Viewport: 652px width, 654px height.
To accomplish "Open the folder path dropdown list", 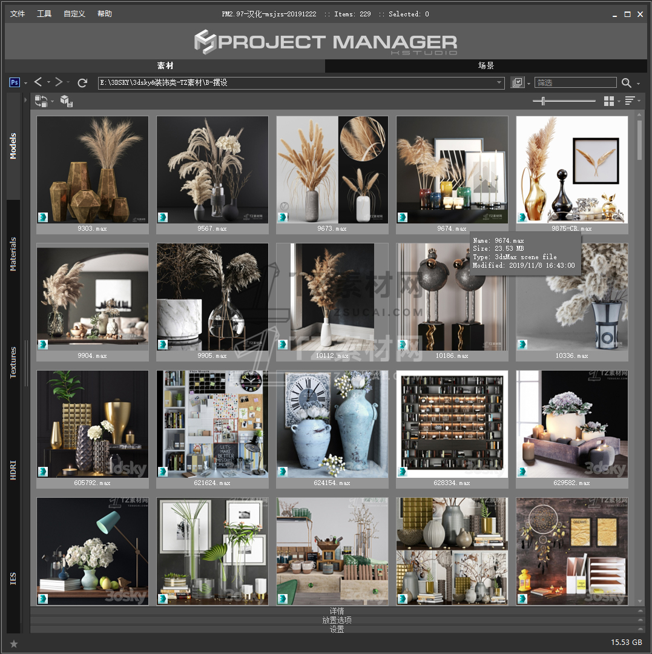I will (499, 83).
